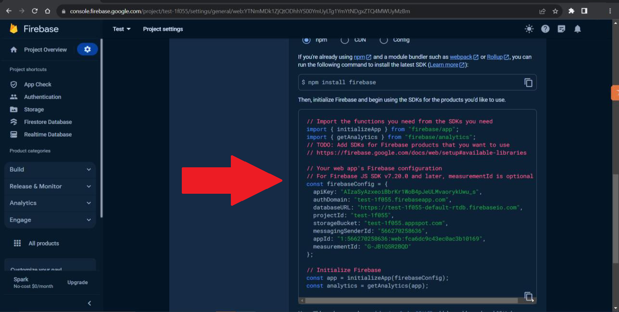
Task: Open Firestore Database in sidebar
Action: click(48, 122)
